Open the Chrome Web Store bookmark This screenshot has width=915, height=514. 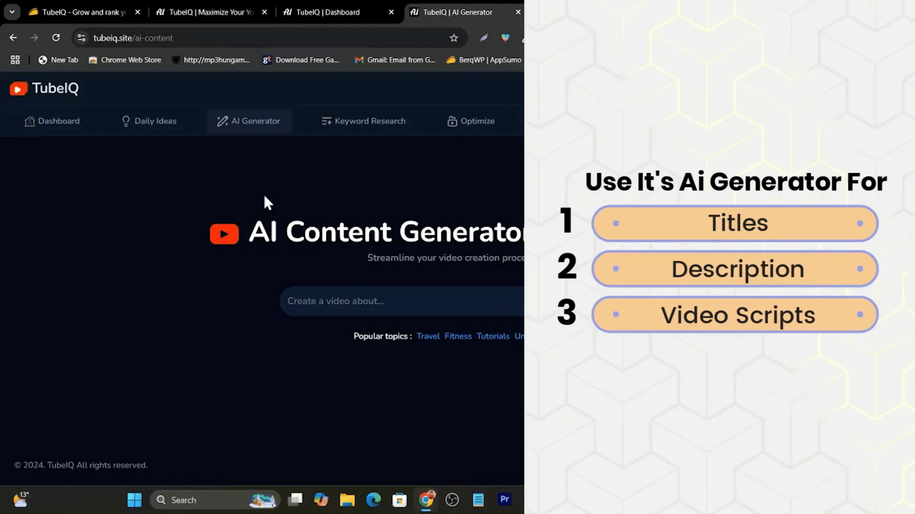(x=125, y=60)
